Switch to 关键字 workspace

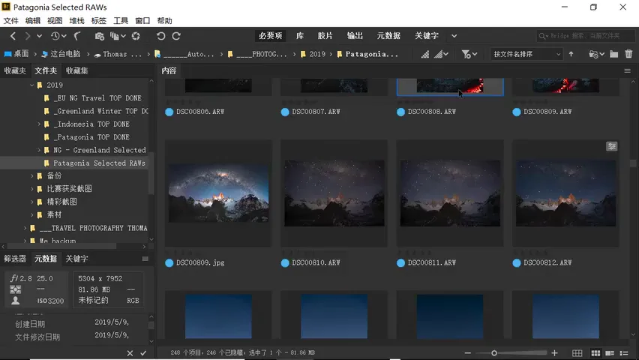point(427,36)
